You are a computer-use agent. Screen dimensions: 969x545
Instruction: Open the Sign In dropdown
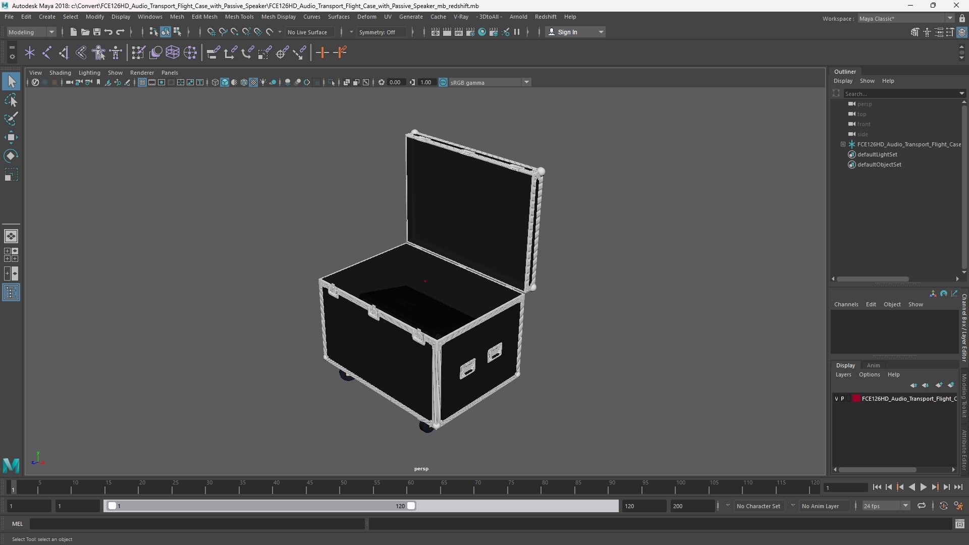pos(575,32)
